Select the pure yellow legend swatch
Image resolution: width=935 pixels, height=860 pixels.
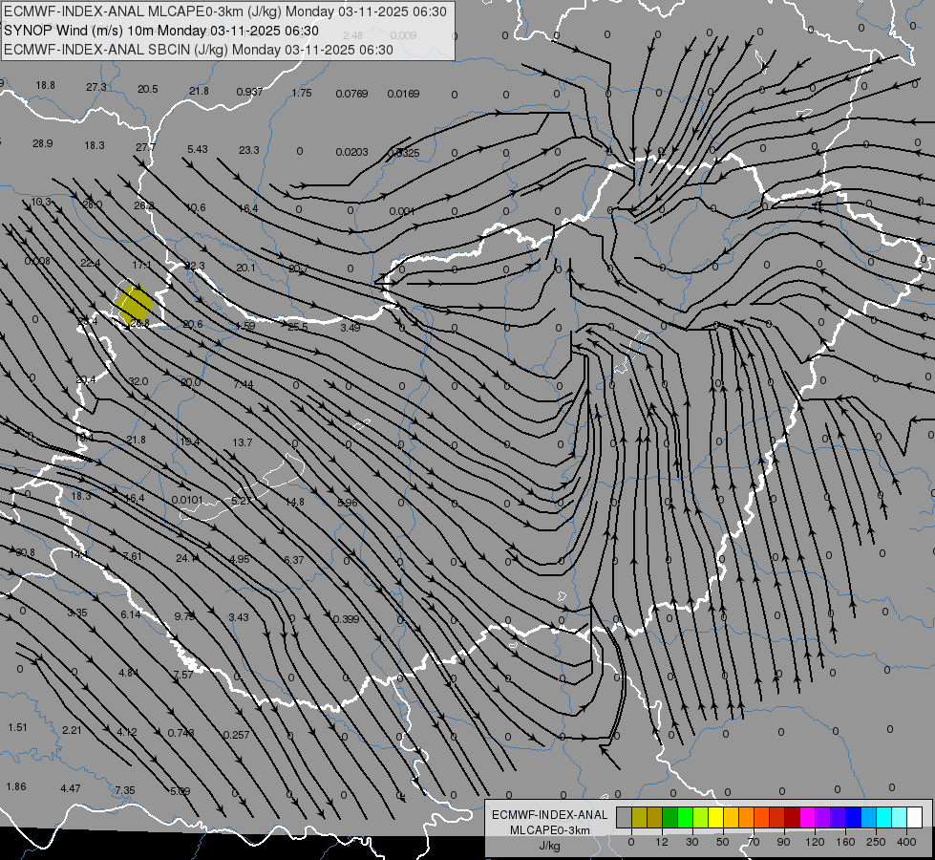click(x=716, y=817)
